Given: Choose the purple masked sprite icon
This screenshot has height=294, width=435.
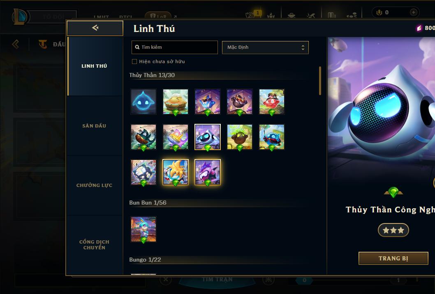Looking at the screenshot, I should 208,172.
